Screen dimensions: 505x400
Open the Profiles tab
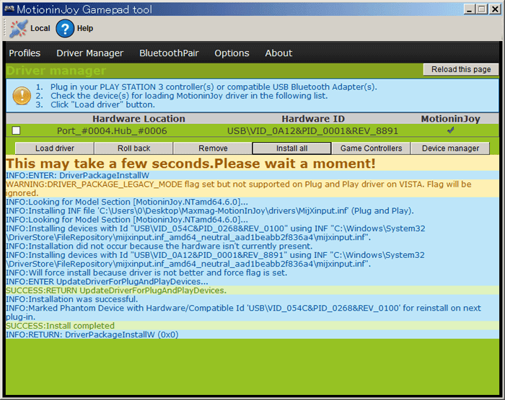pyautogui.click(x=25, y=53)
